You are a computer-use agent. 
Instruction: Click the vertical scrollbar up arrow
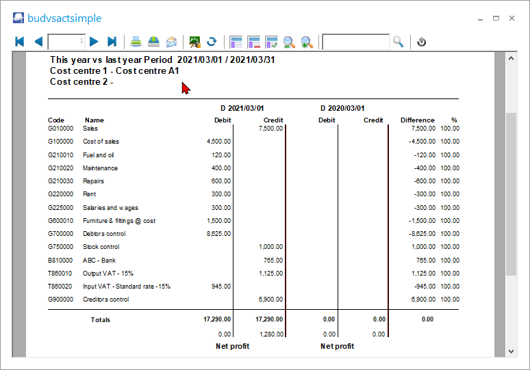pos(511,60)
